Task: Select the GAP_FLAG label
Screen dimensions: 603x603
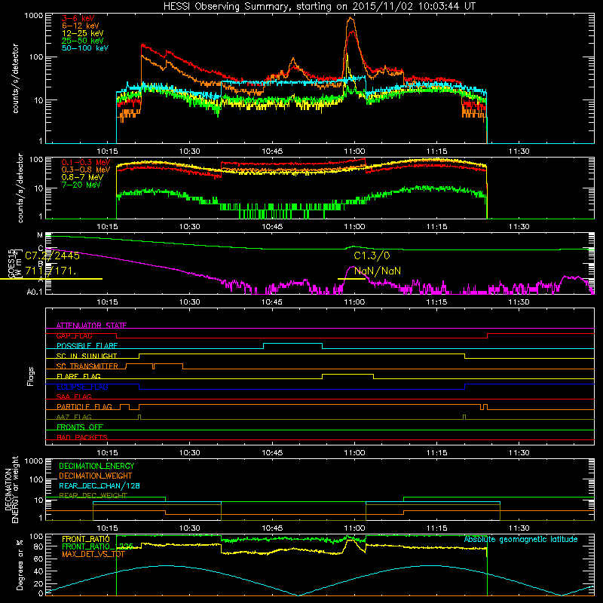Action: coord(74,335)
